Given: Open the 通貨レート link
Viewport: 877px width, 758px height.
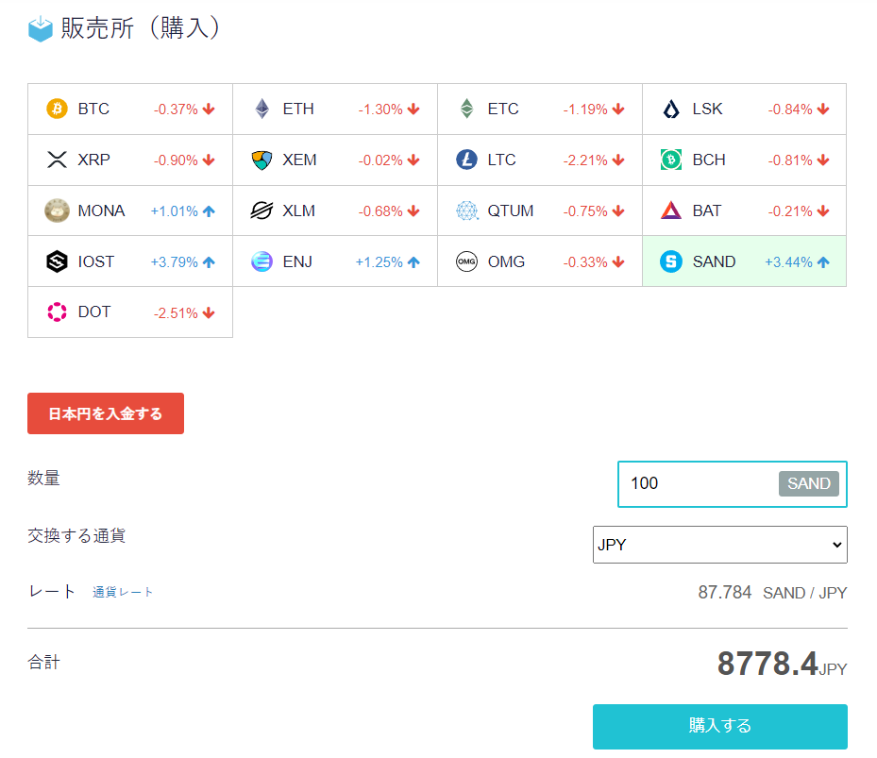Looking at the screenshot, I should (122, 592).
